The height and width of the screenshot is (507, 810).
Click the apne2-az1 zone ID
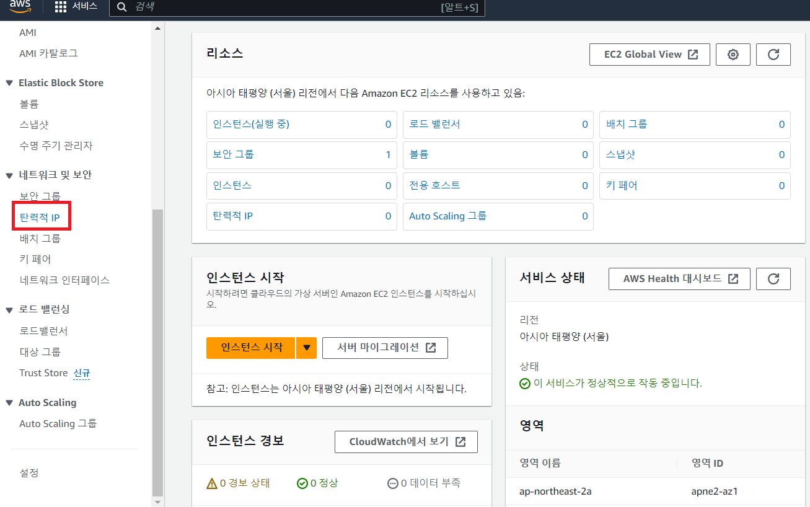click(x=714, y=492)
